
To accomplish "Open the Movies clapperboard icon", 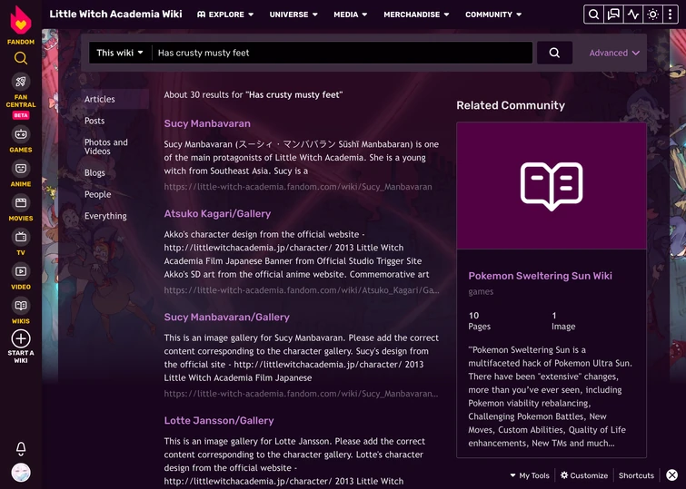I will 21,202.
